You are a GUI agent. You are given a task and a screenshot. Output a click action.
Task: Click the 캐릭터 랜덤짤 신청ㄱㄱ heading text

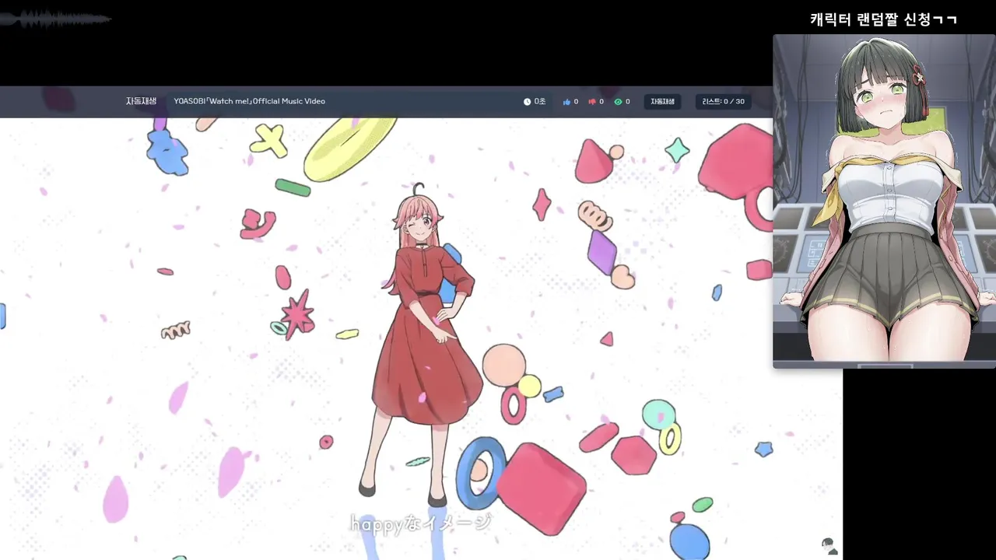[x=883, y=19]
